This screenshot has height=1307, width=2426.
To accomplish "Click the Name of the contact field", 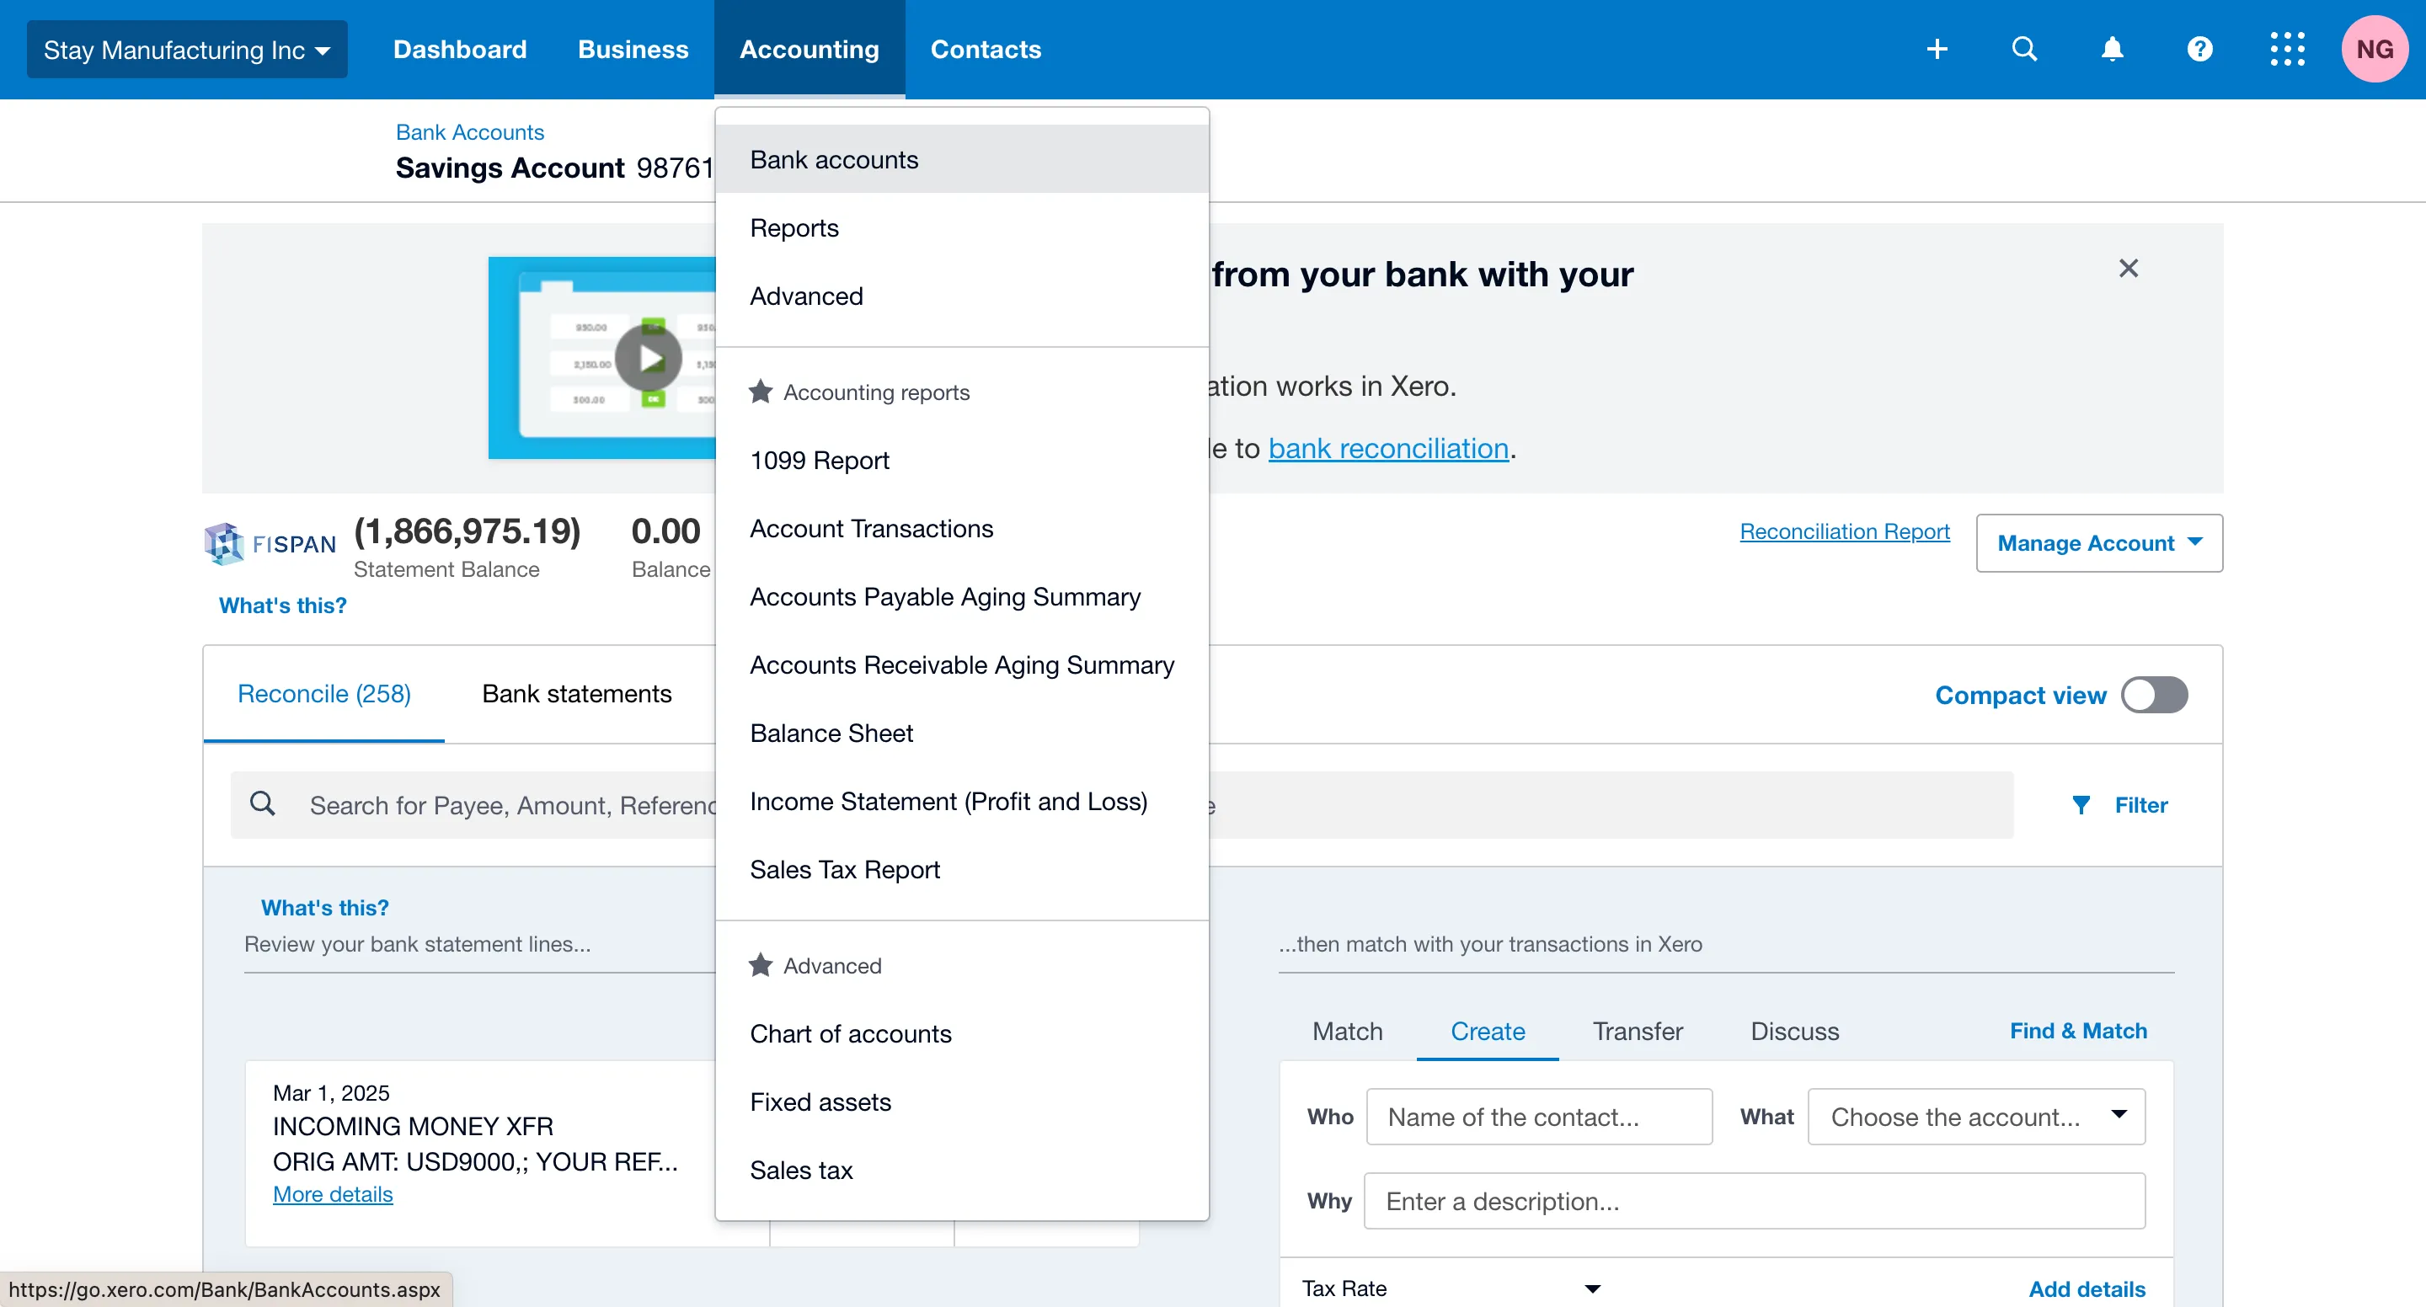I will pos(1539,1117).
